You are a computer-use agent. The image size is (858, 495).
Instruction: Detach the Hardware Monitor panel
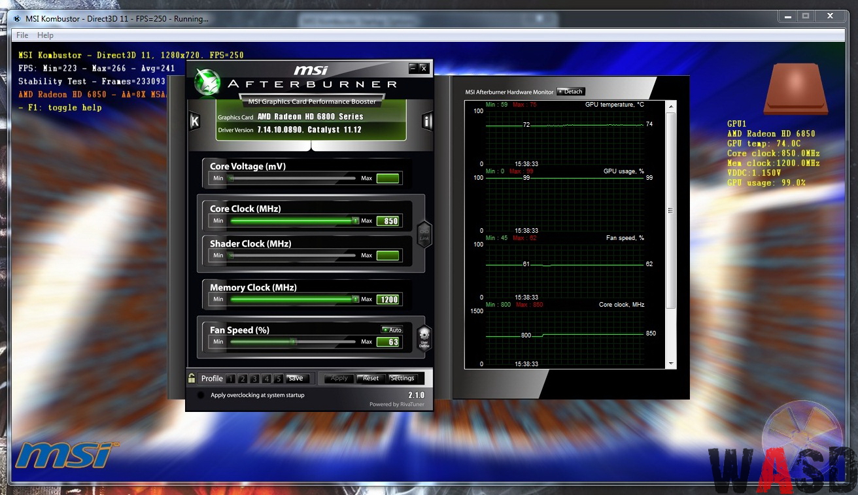click(570, 92)
